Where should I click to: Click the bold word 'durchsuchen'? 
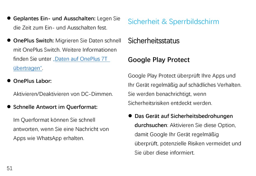151,125
